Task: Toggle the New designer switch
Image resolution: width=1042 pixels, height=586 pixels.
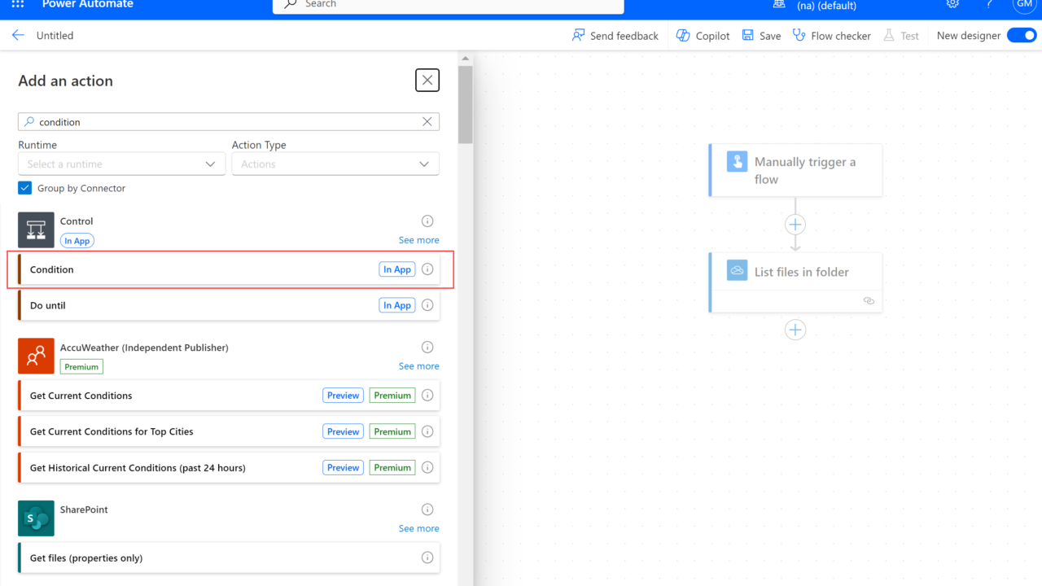Action: pos(1022,35)
